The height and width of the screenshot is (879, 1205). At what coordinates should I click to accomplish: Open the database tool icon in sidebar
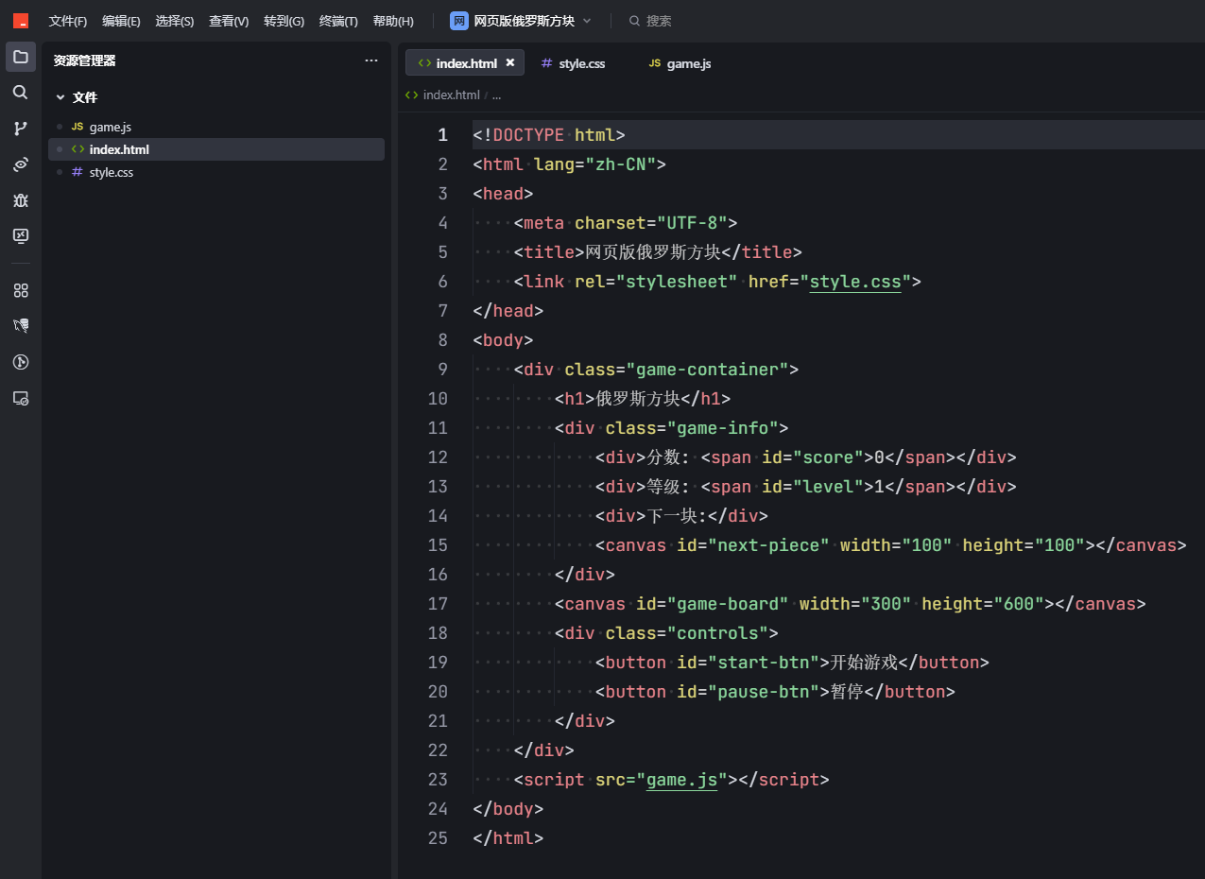coord(20,326)
